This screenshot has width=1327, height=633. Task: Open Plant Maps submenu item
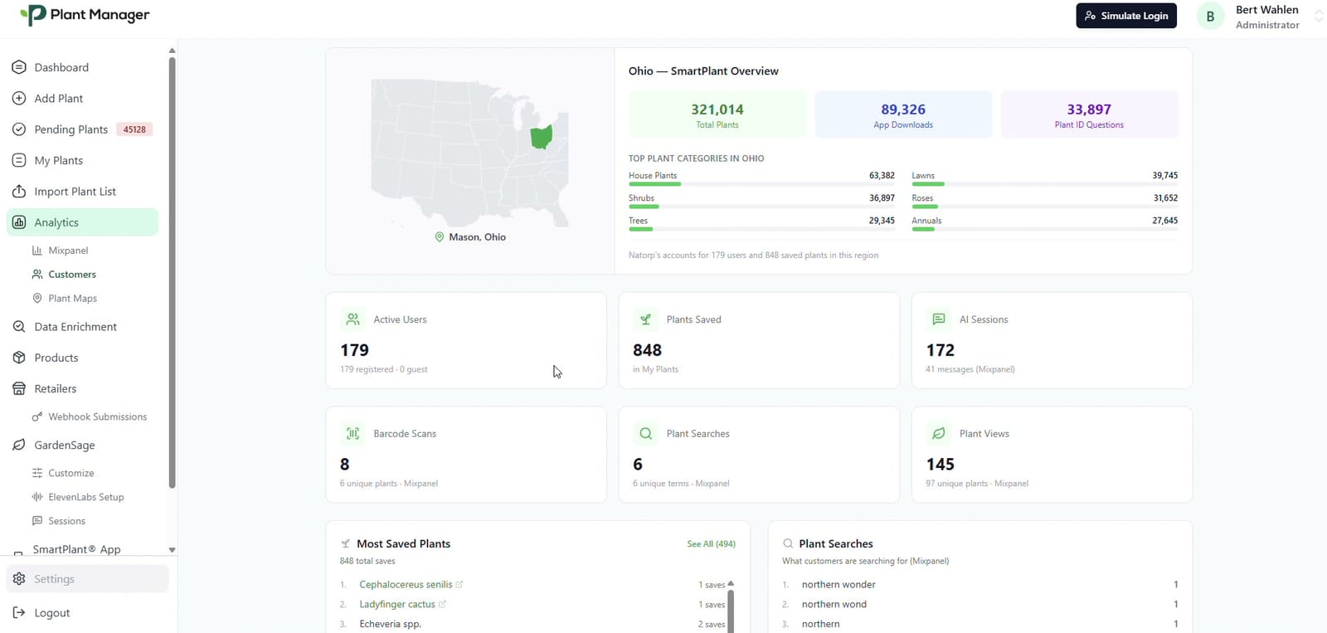pyautogui.click(x=72, y=299)
